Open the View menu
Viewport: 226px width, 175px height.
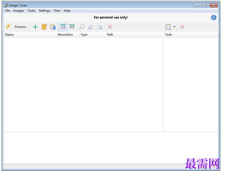[57, 11]
